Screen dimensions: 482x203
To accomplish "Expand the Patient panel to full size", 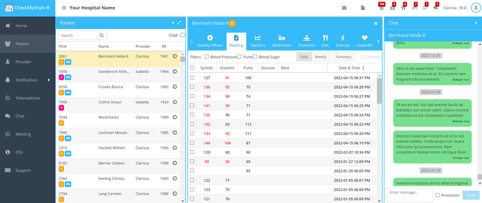I will [179, 23].
